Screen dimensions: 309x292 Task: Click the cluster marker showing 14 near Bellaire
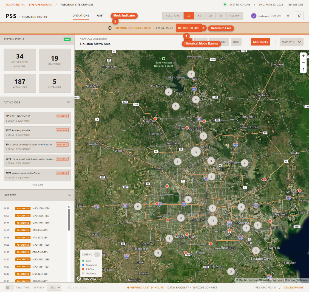[213, 220]
